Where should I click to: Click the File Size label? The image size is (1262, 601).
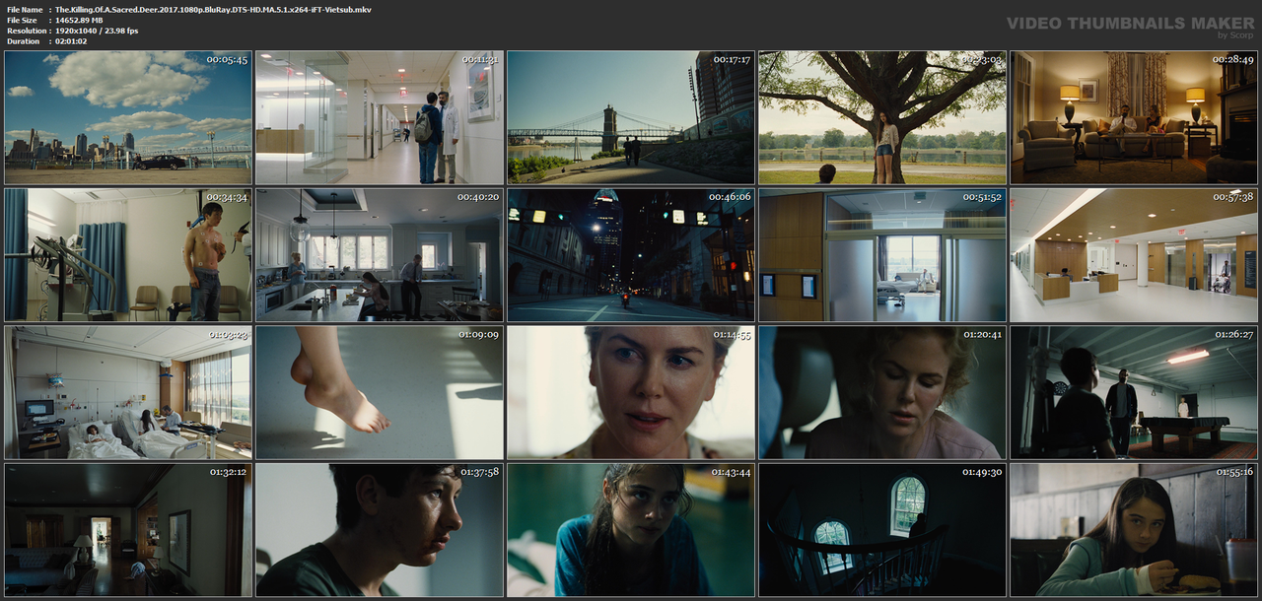[x=22, y=20]
